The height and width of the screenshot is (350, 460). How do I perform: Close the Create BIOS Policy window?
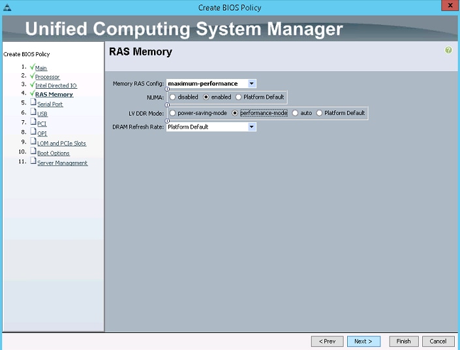pos(450,5)
